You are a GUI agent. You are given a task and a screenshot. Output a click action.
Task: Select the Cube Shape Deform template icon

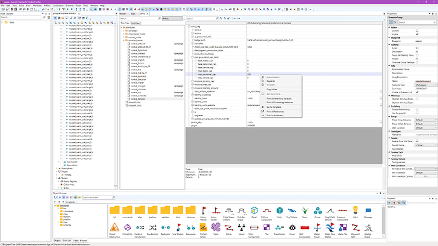pyautogui.click(x=229, y=210)
